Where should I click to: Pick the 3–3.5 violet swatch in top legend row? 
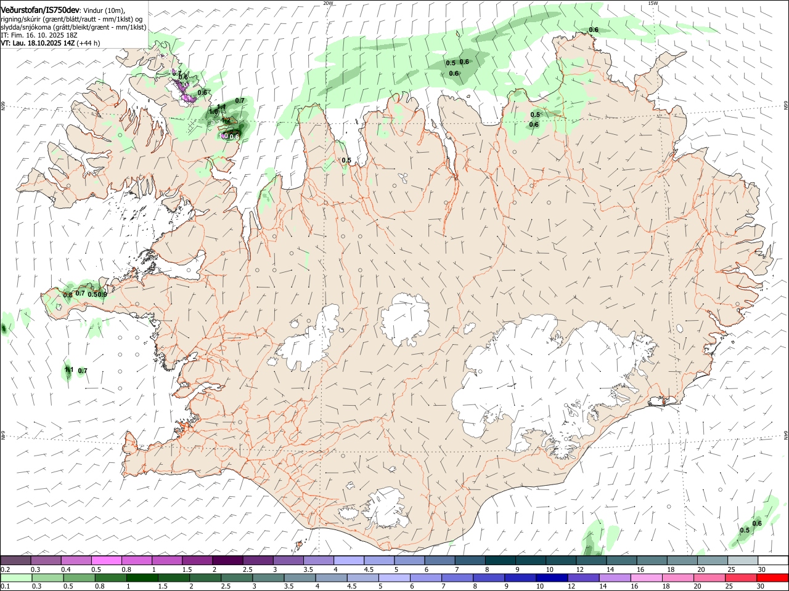[288, 560]
